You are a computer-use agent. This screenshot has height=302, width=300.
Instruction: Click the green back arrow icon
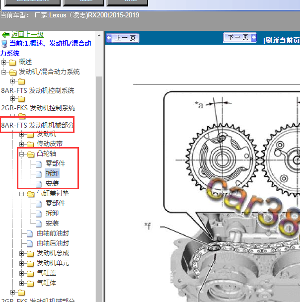tap(5, 35)
